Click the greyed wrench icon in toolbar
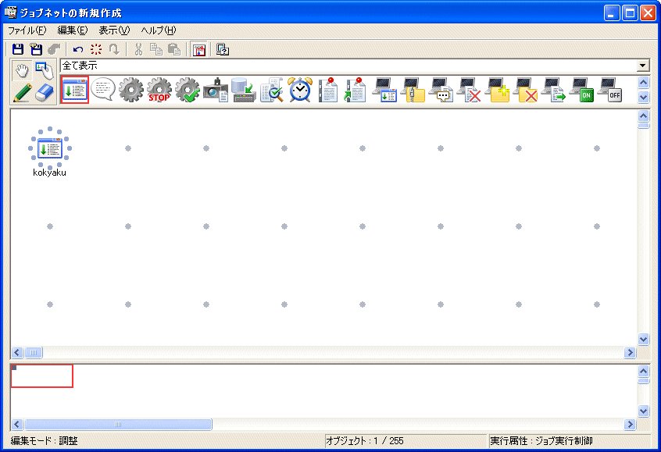This screenshot has height=452, width=661. pyautogui.click(x=54, y=49)
